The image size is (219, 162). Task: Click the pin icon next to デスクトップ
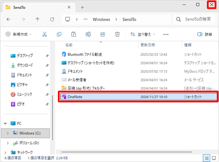click(47, 56)
